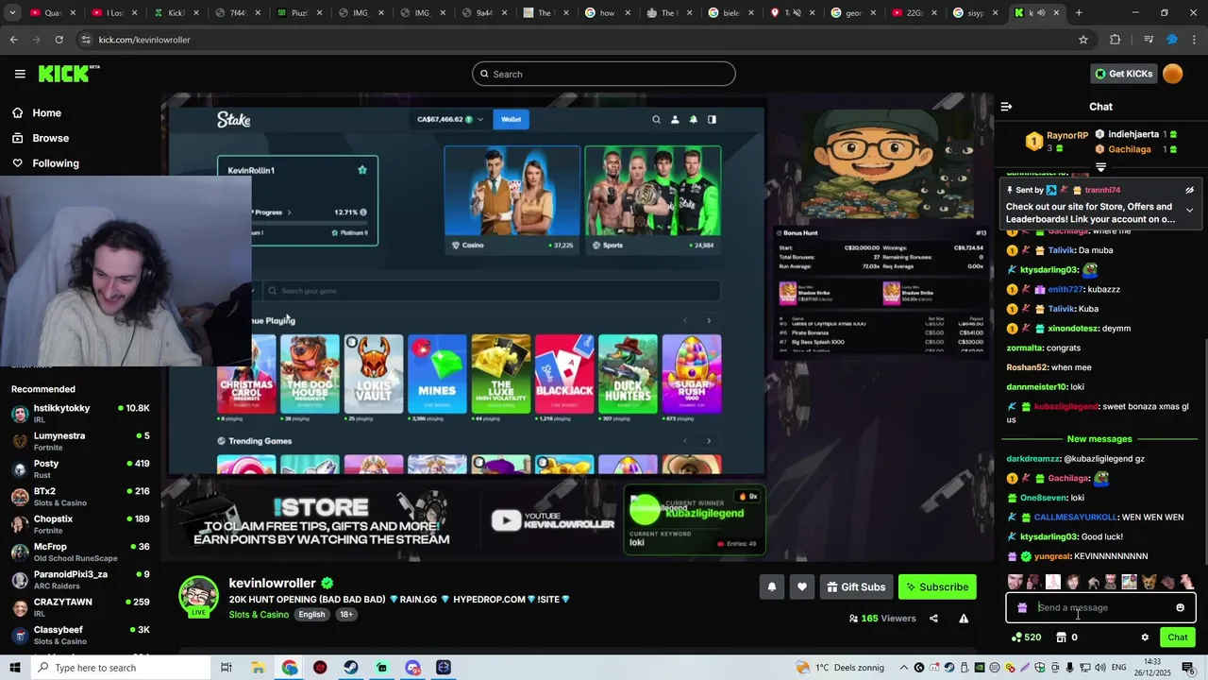Open ParanoidPixi3_za recommended channel

click(x=80, y=580)
